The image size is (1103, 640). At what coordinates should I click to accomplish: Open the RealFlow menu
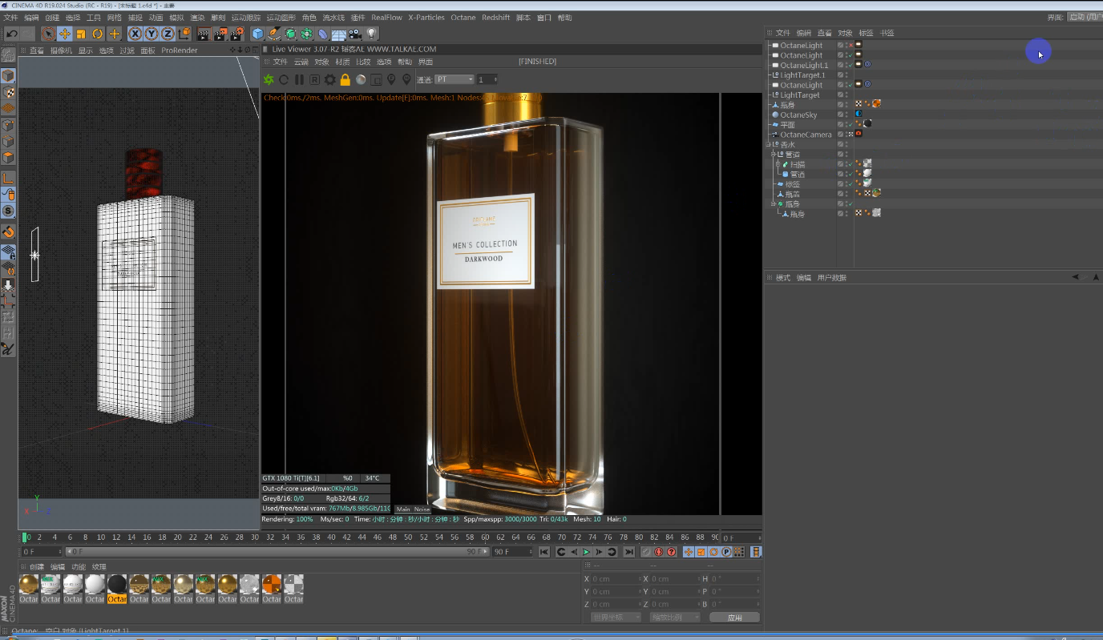(x=386, y=18)
